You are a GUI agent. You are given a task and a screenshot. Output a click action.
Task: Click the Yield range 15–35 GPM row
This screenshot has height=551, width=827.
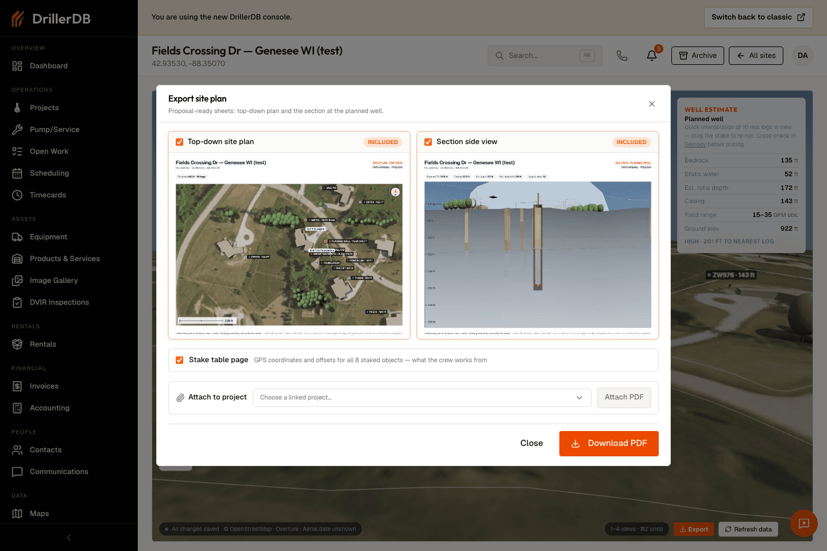point(741,215)
